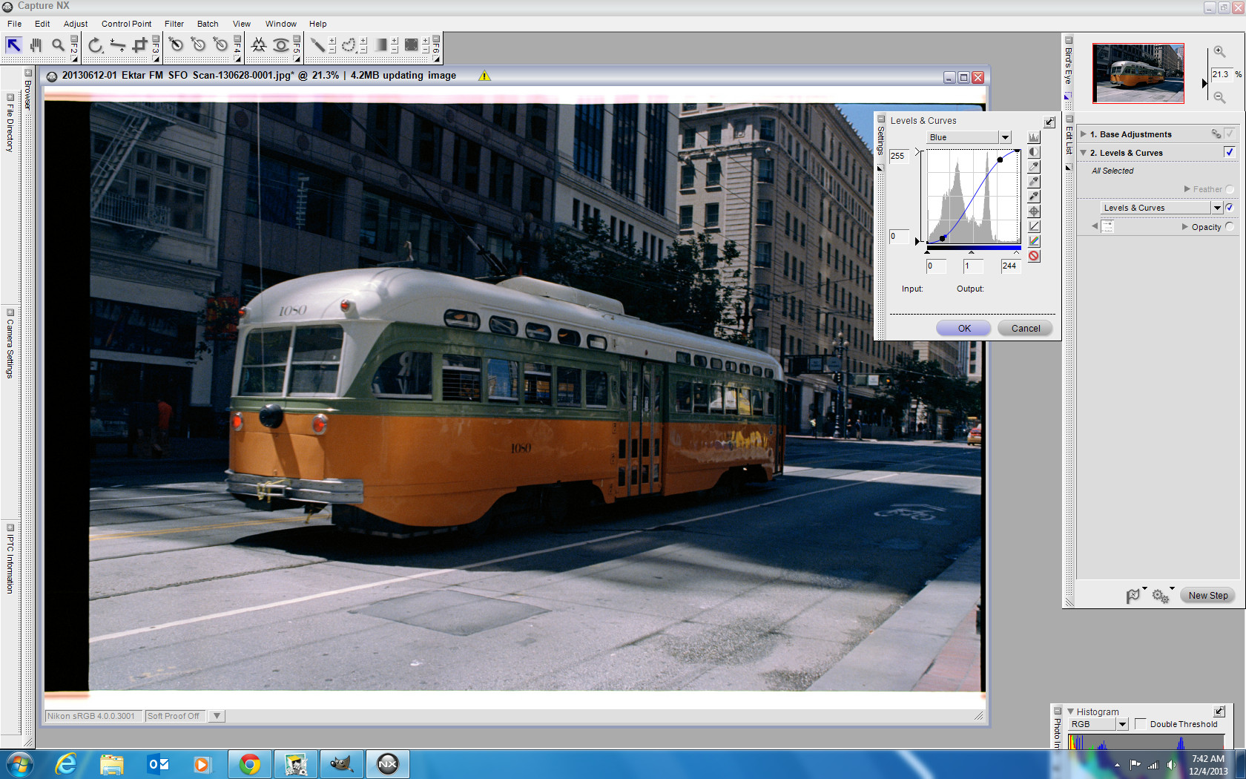
Task: Click the red reset channel icon
Action: click(x=1034, y=256)
